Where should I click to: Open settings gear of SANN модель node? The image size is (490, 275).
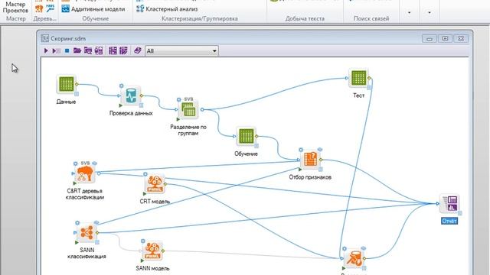[143, 241]
